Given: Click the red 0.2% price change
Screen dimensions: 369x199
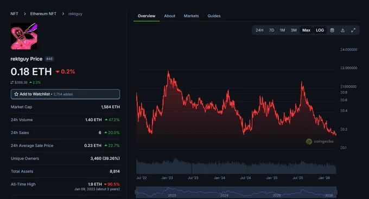Looking at the screenshot, I should pyautogui.click(x=66, y=71).
